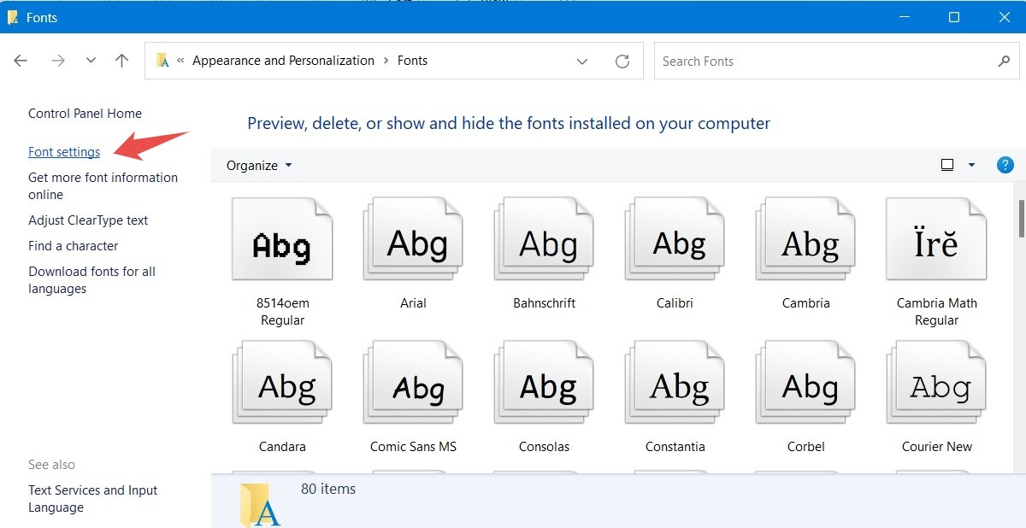Select the Comic Sans MS font icon

(413, 382)
